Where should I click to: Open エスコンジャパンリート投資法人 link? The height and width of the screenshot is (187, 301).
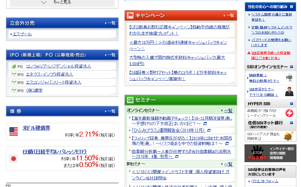tap(54, 82)
